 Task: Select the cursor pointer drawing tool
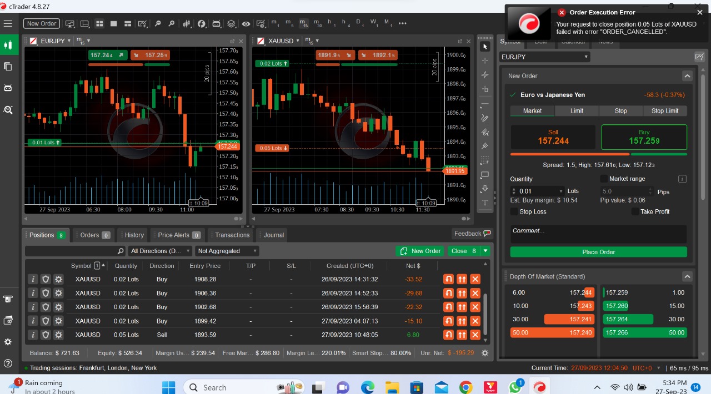(x=485, y=47)
